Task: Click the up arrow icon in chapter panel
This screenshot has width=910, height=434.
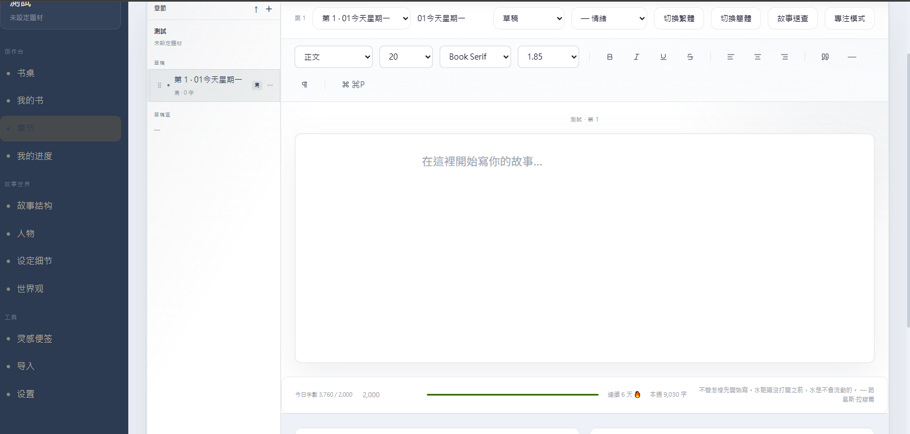Action: click(256, 9)
